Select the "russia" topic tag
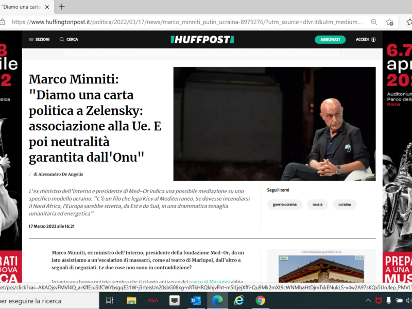The image size is (412, 309). click(x=317, y=204)
